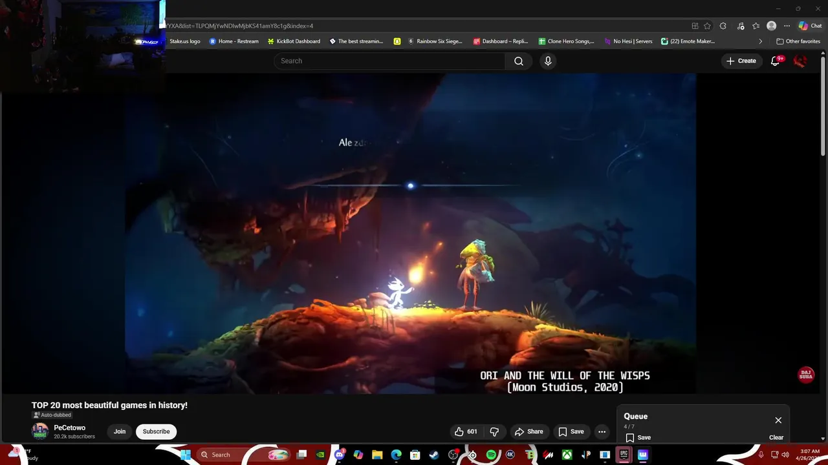Screen dimensions: 828x465
Task: Open Microsoft Store from taskbar
Action: 415,455
